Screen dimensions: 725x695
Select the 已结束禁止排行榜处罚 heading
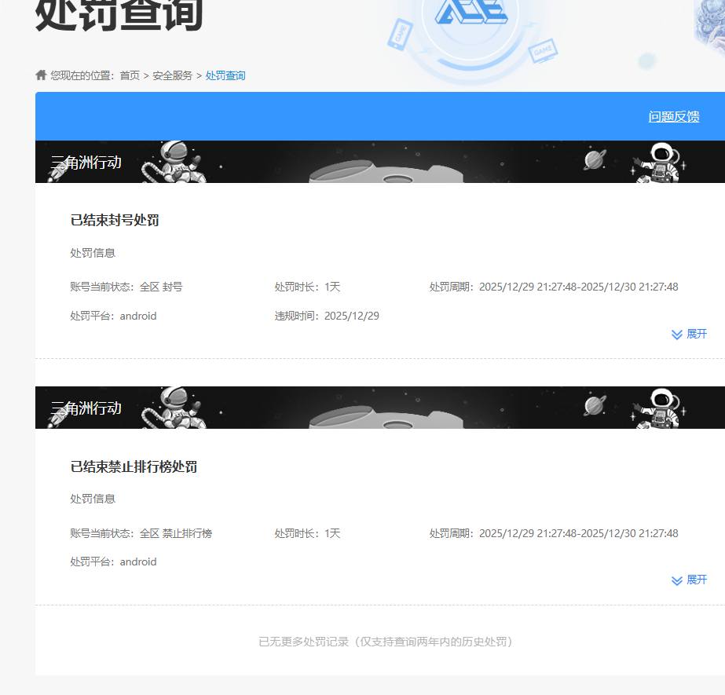coord(134,466)
